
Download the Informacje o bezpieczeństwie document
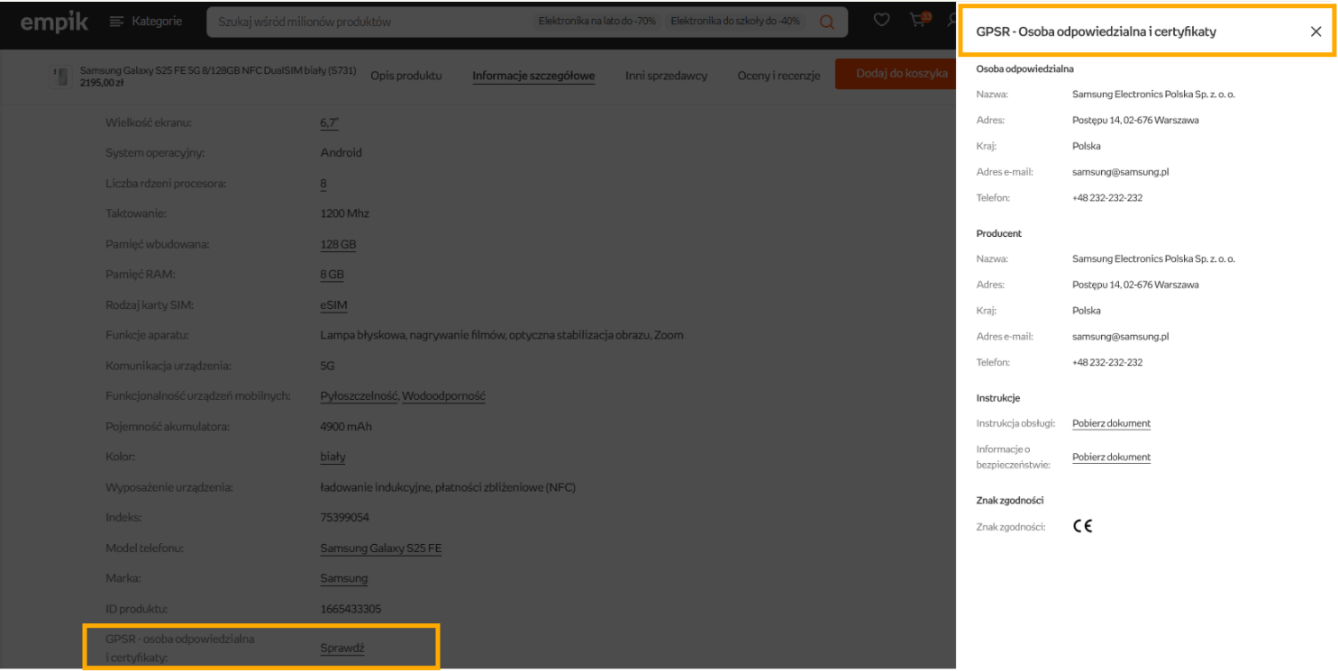click(1111, 458)
